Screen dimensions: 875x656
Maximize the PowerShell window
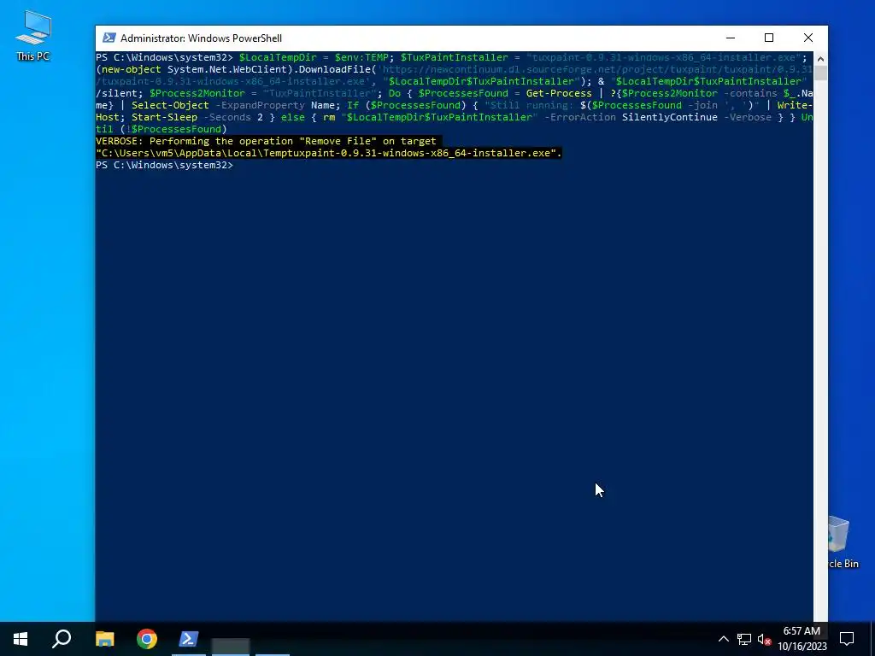click(769, 38)
